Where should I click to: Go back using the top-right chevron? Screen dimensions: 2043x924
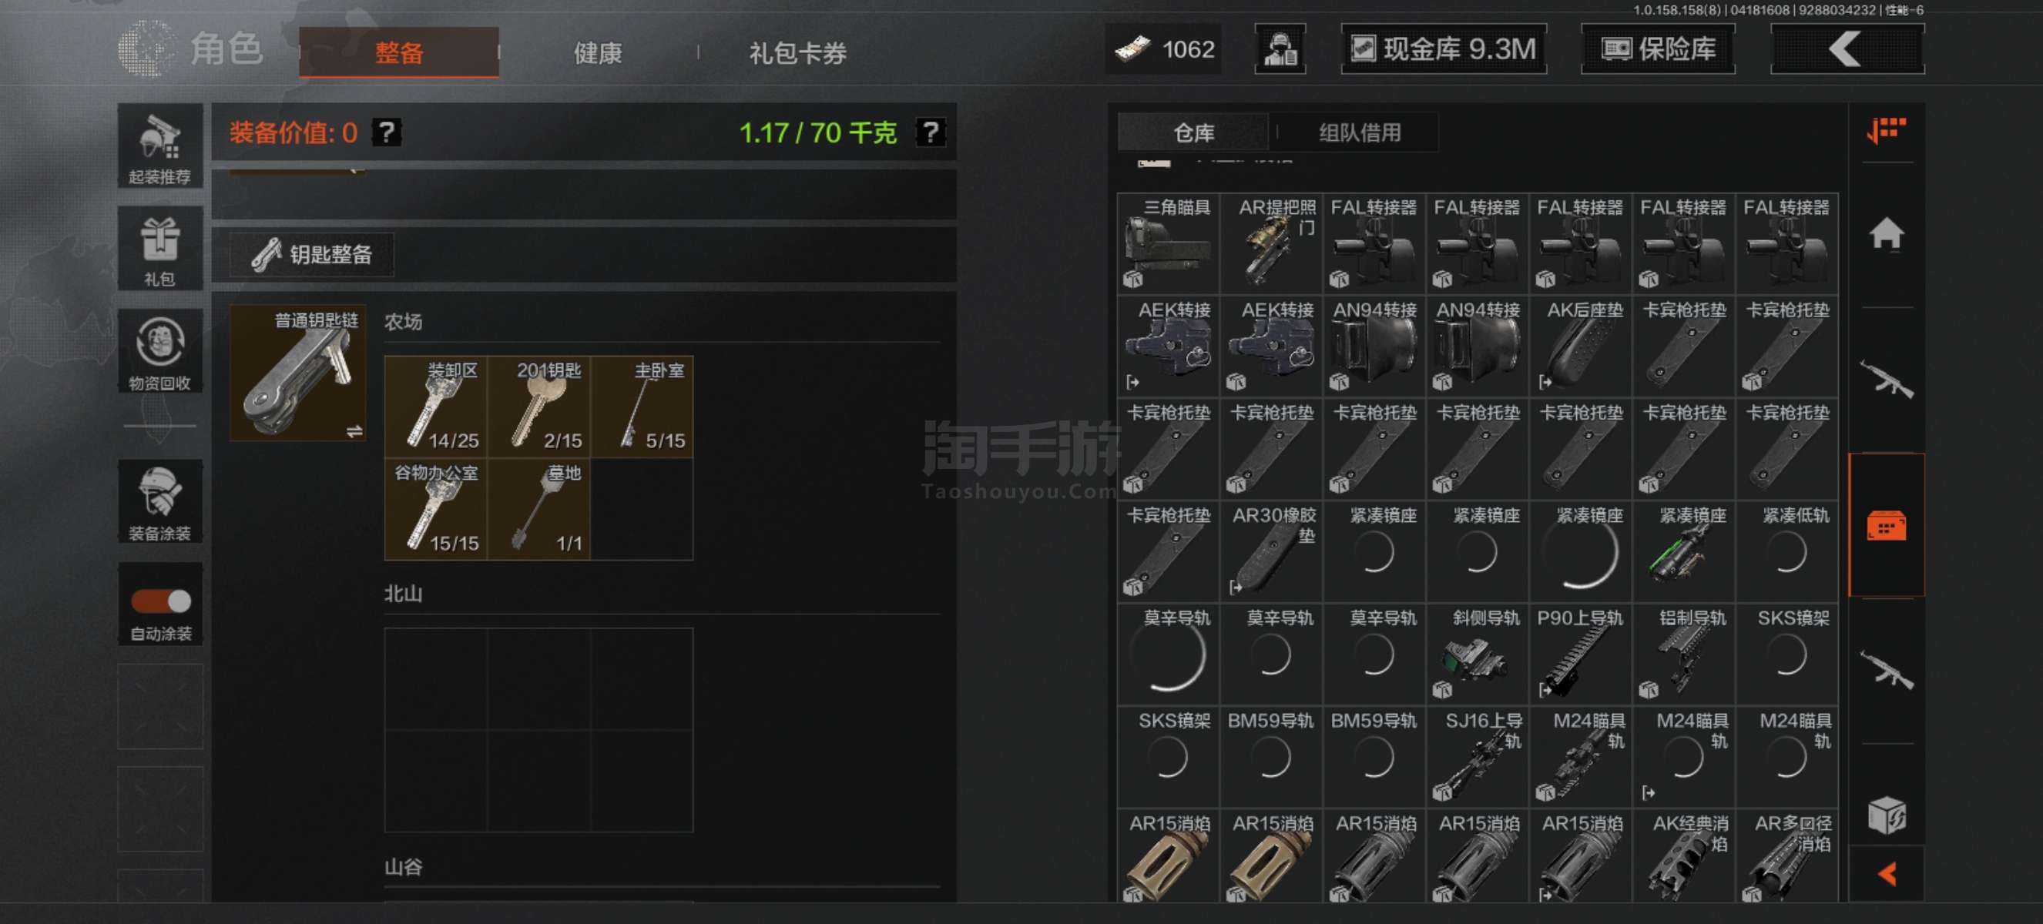coord(1847,50)
